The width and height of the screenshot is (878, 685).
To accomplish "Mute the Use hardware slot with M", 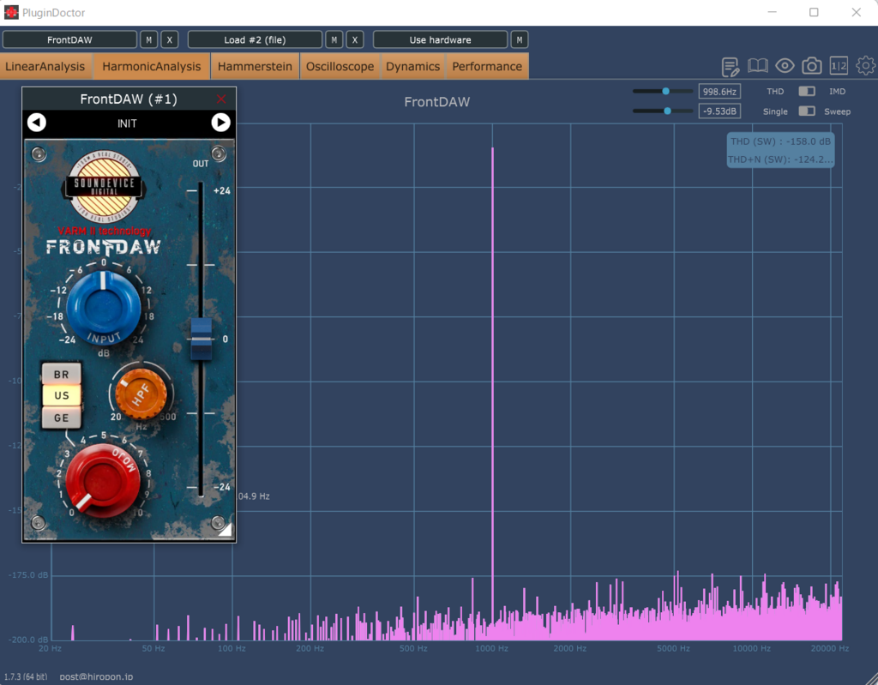I will tap(520, 39).
